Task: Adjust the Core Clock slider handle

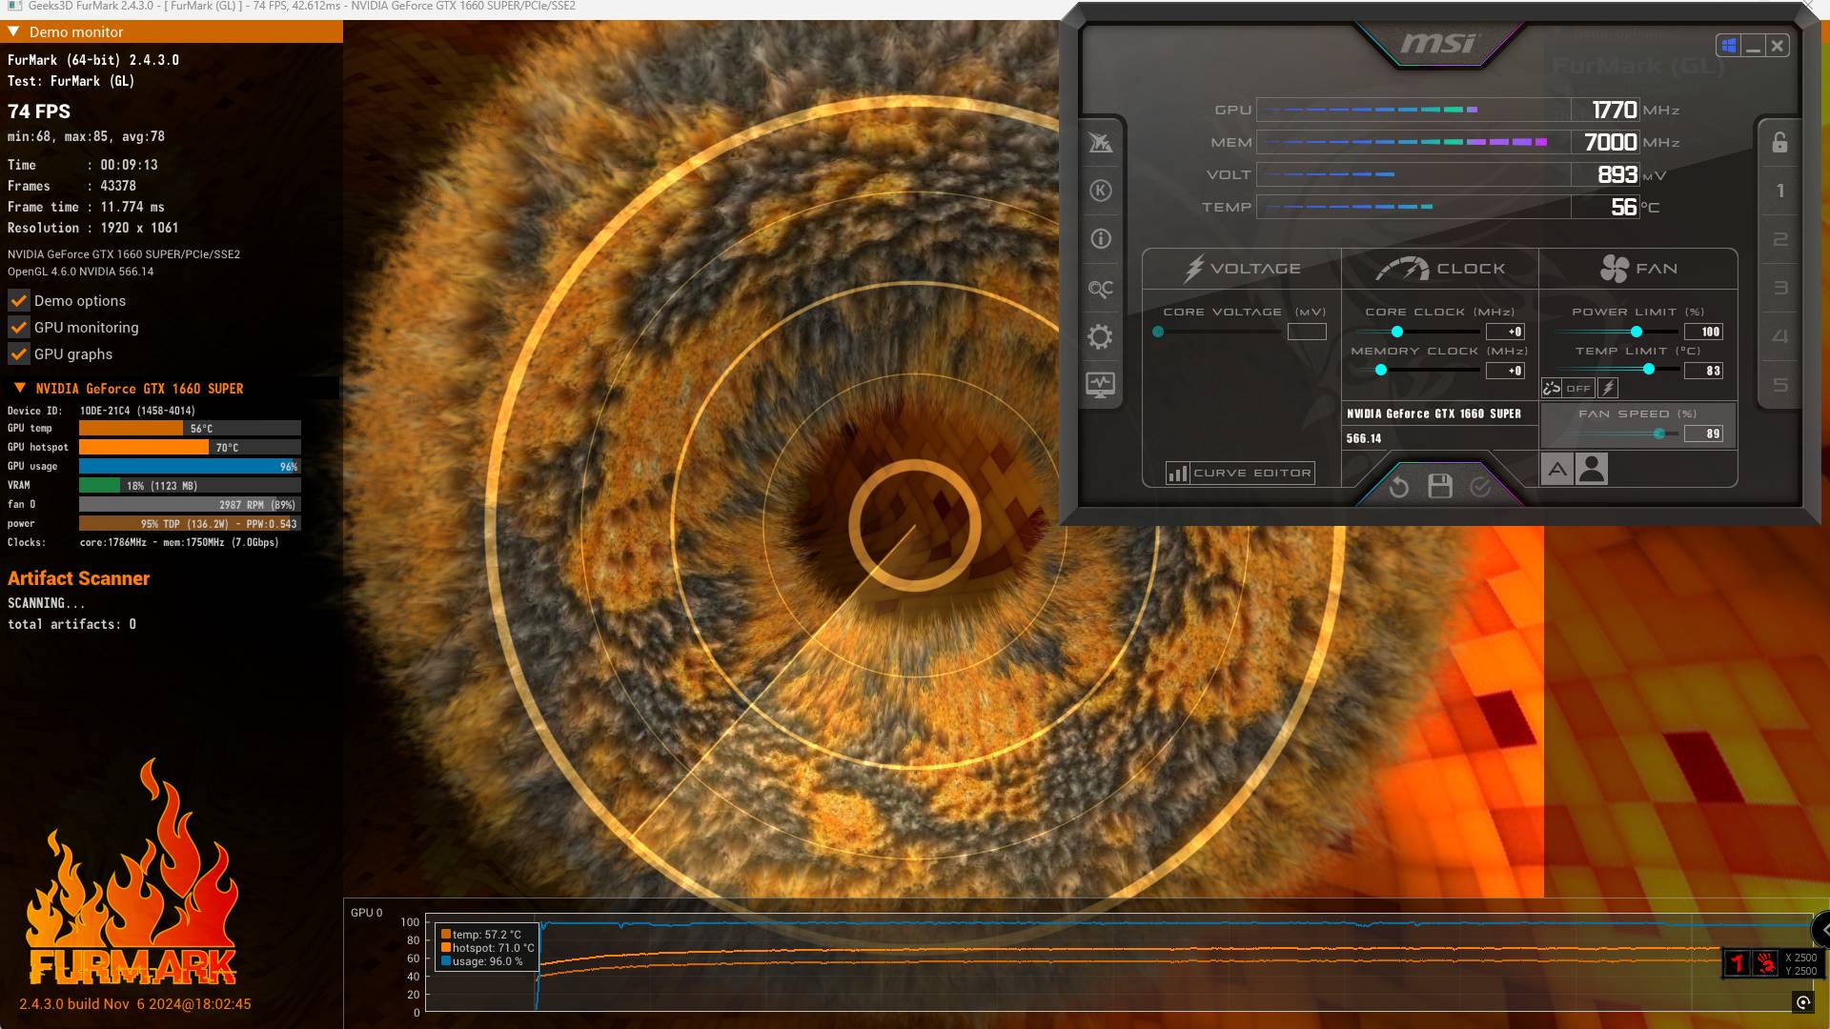Action: pos(1397,332)
